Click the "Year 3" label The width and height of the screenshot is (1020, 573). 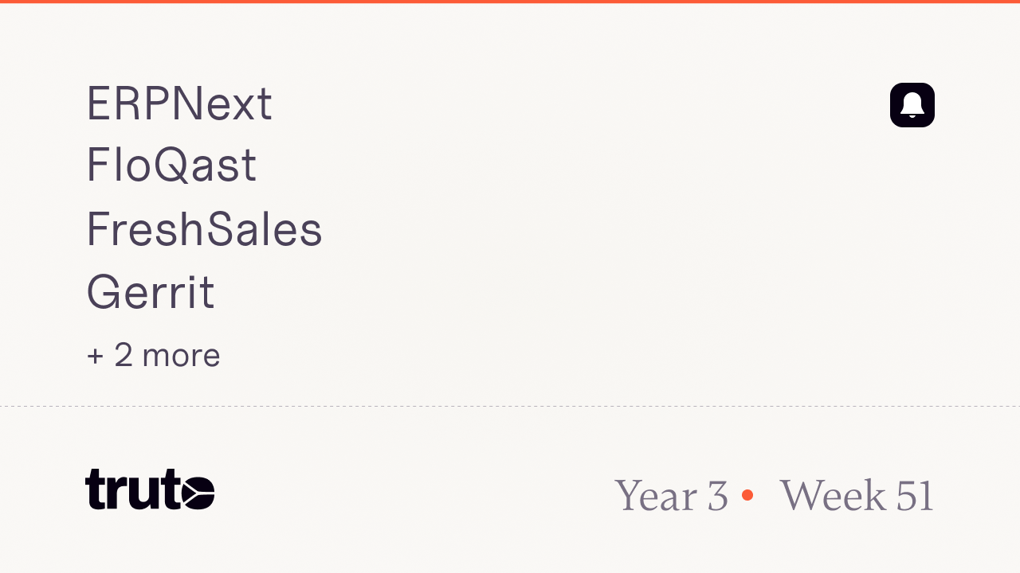pos(671,495)
